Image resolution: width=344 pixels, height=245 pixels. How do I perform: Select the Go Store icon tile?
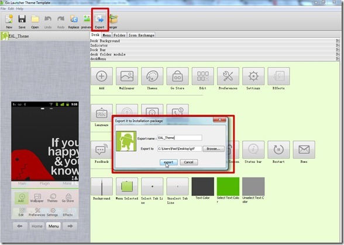pos(177,76)
